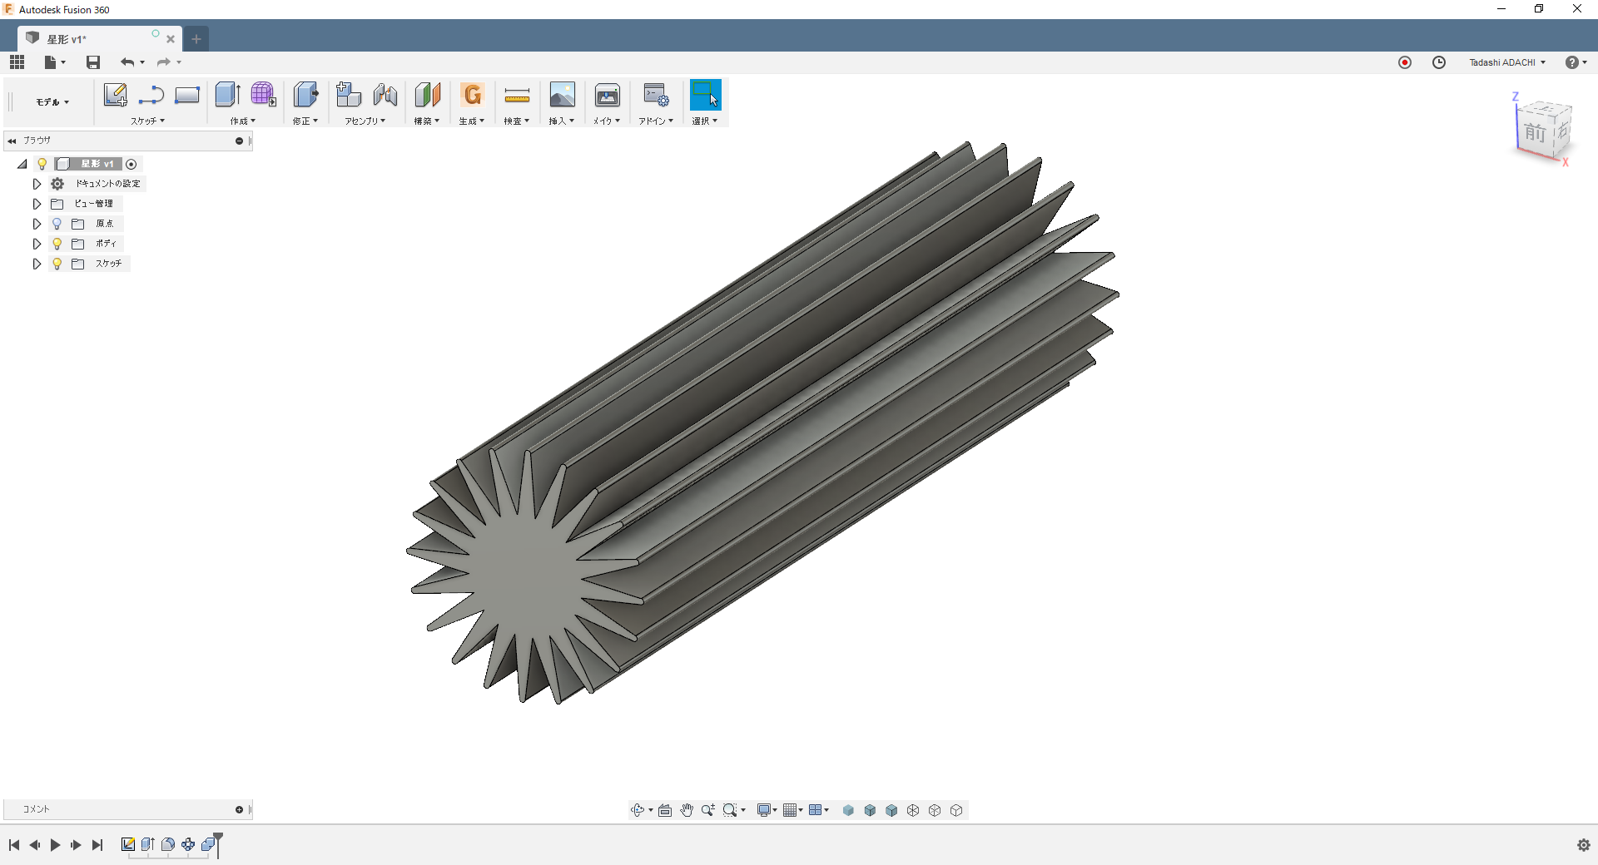Open the モデル workspace dropdown
The image size is (1598, 865).
[52, 102]
